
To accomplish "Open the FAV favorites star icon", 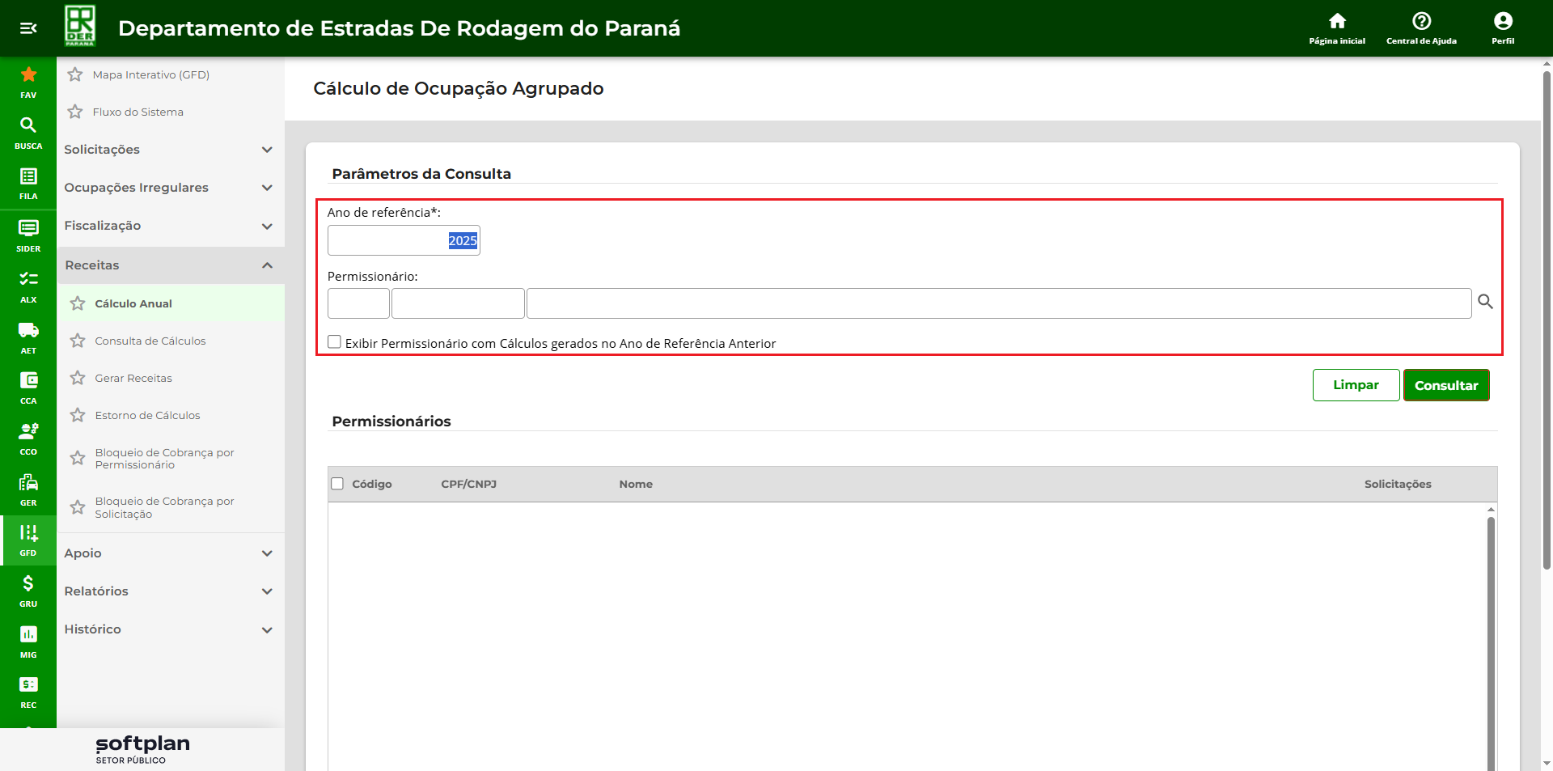I will point(28,75).
